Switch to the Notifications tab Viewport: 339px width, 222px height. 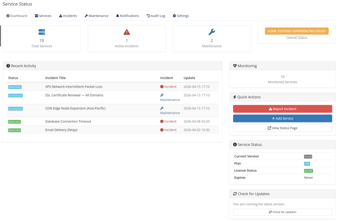click(x=127, y=16)
